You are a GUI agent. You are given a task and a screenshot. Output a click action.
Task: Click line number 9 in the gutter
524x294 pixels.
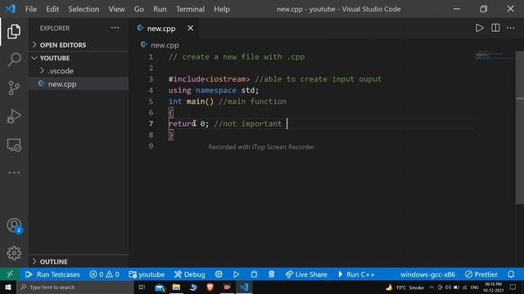point(151,146)
